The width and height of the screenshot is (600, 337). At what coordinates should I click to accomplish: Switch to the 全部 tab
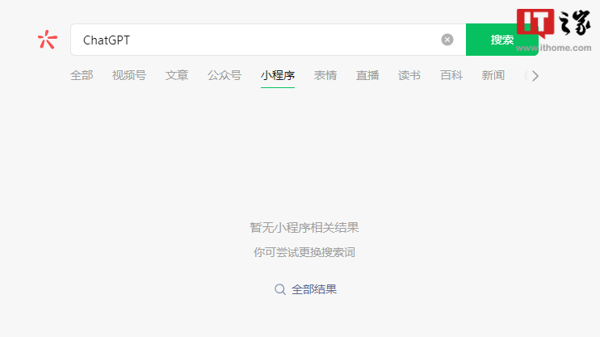pos(82,75)
